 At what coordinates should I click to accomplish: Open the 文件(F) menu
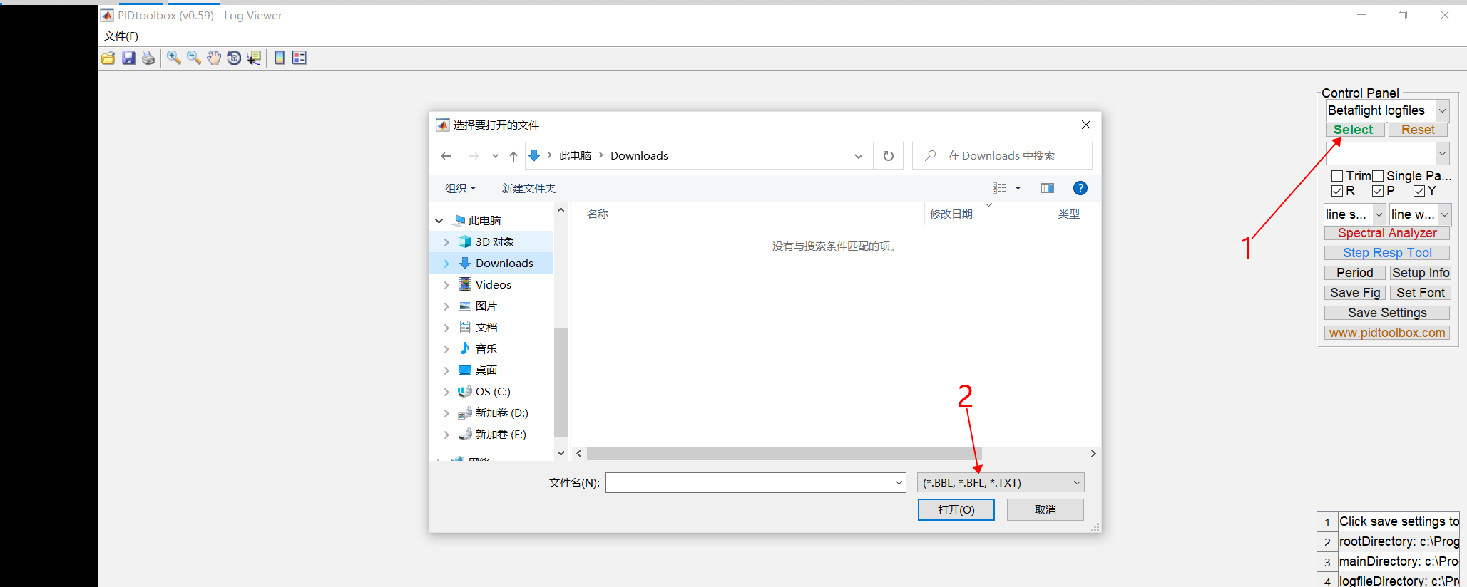coord(121,36)
